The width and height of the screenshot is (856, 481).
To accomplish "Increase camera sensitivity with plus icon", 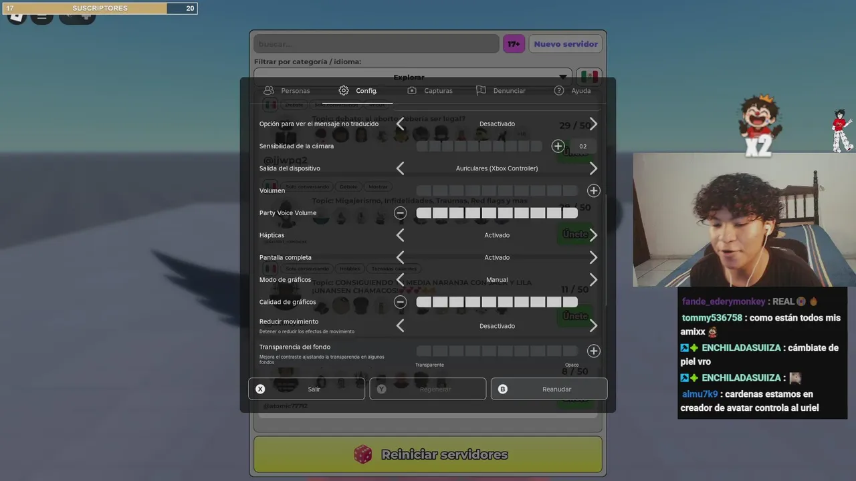I will [x=558, y=146].
